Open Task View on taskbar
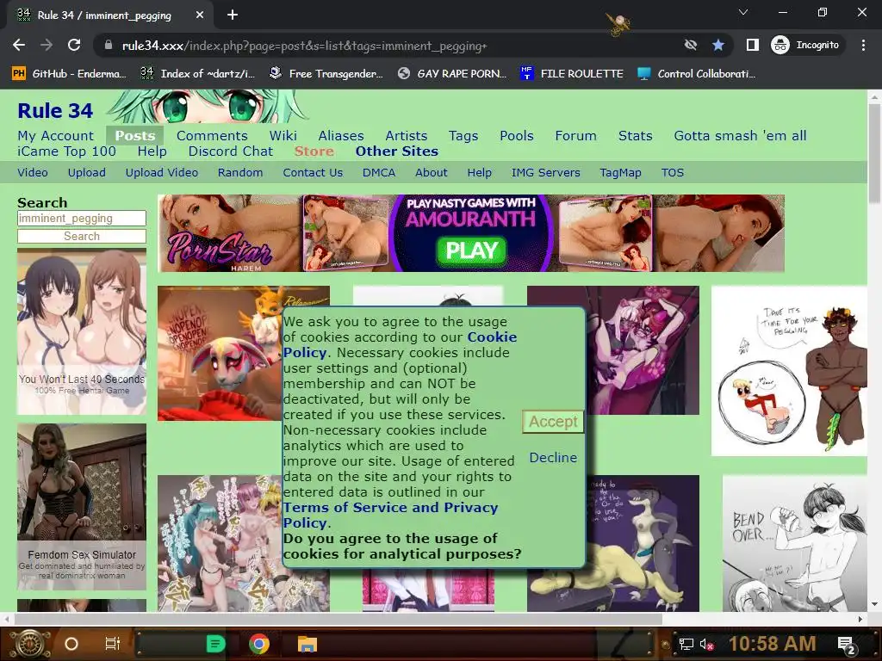 [x=112, y=644]
